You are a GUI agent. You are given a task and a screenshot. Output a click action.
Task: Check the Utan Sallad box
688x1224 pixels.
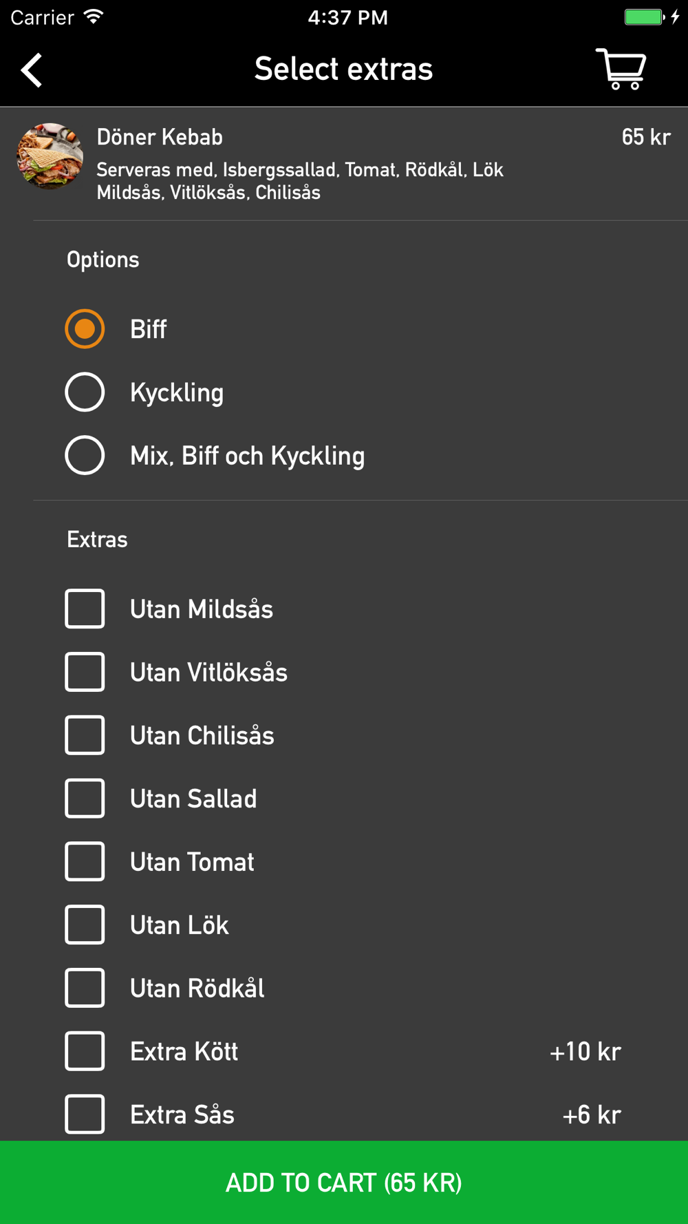85,799
